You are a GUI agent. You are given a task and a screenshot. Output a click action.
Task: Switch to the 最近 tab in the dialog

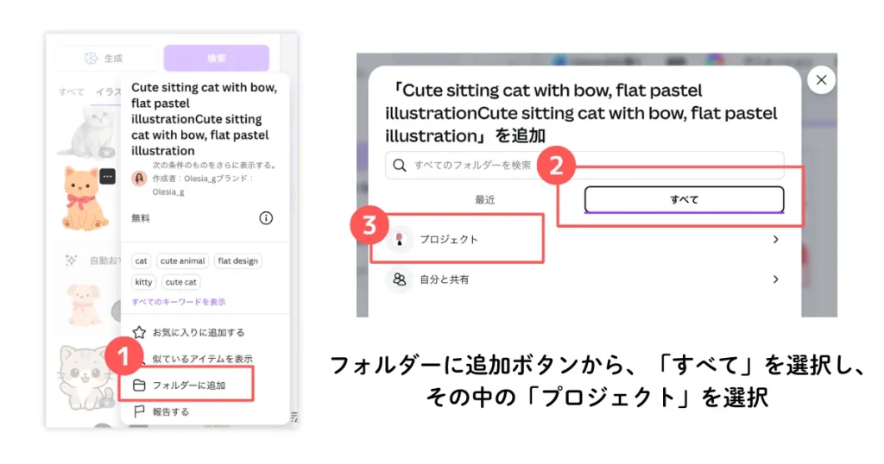pos(484,199)
